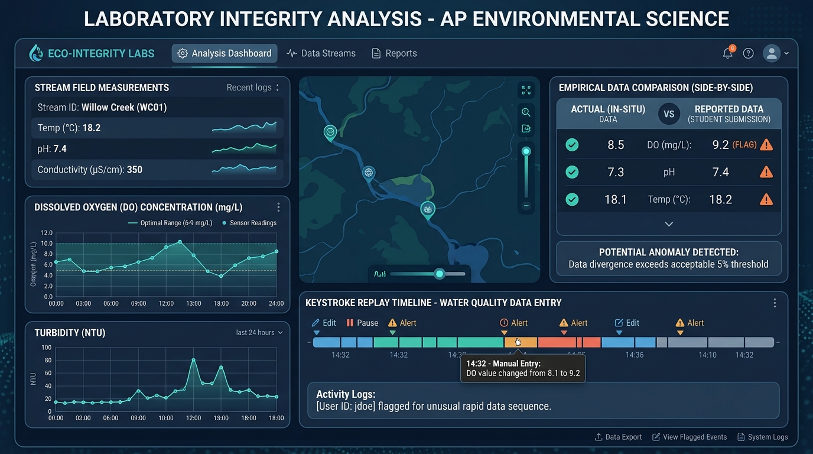Open View Flagged Events
The width and height of the screenshot is (813, 454).
pos(690,437)
